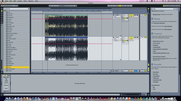
Task: Open the Edit menu
Action: 15,1
